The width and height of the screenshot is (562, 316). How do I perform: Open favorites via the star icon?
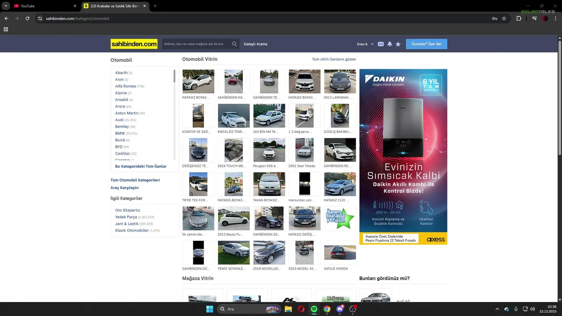398,44
